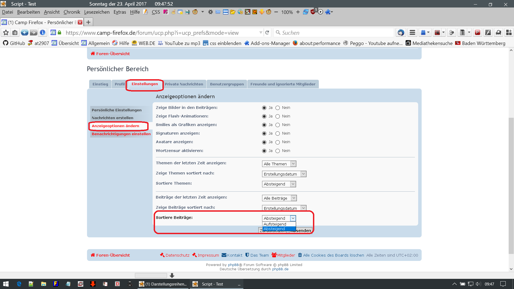
Task: Open Alle Themen dropdown
Action: (x=279, y=164)
